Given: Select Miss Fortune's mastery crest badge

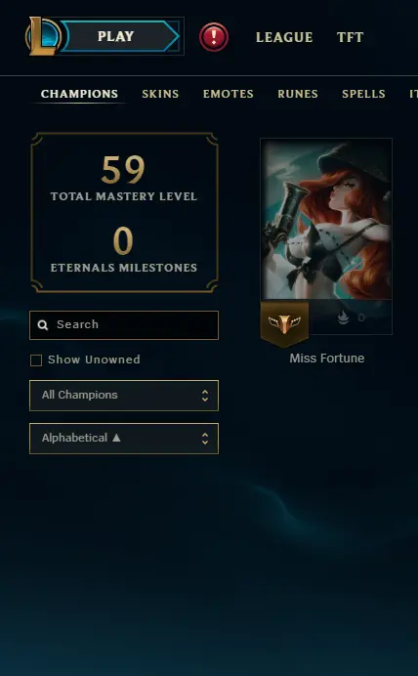Looking at the screenshot, I should (x=284, y=323).
